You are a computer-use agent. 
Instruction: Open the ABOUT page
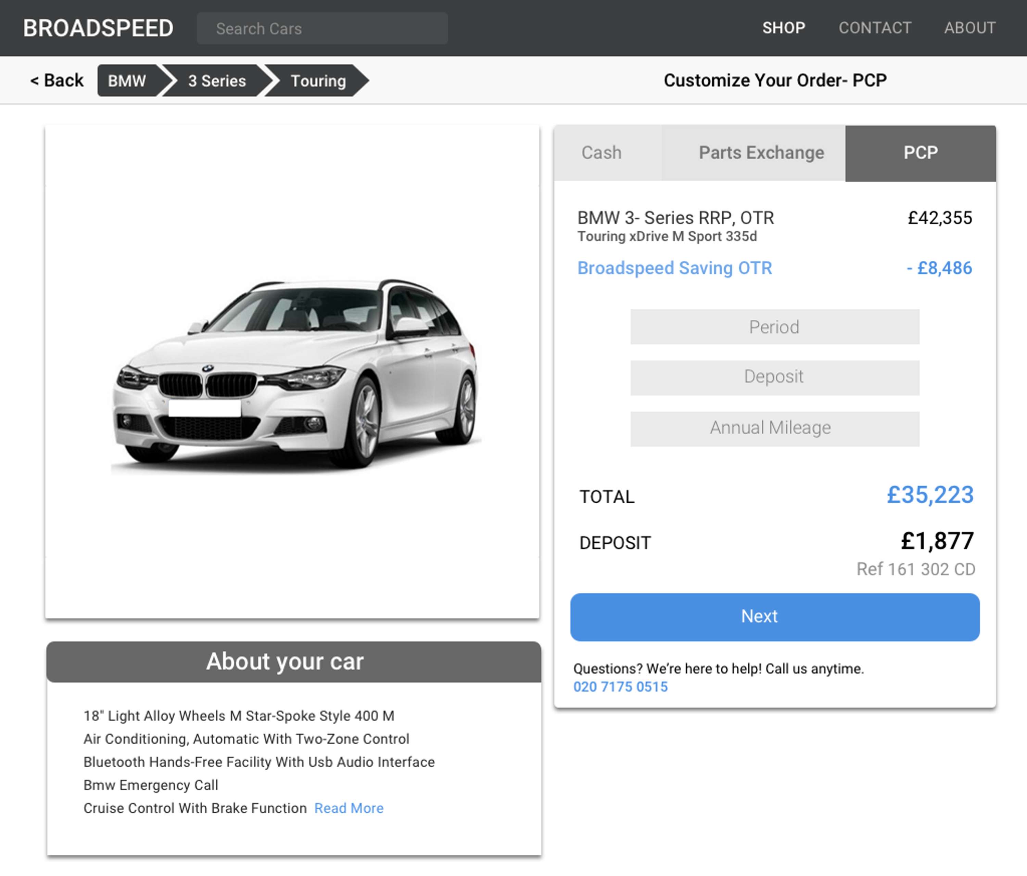pyautogui.click(x=969, y=28)
